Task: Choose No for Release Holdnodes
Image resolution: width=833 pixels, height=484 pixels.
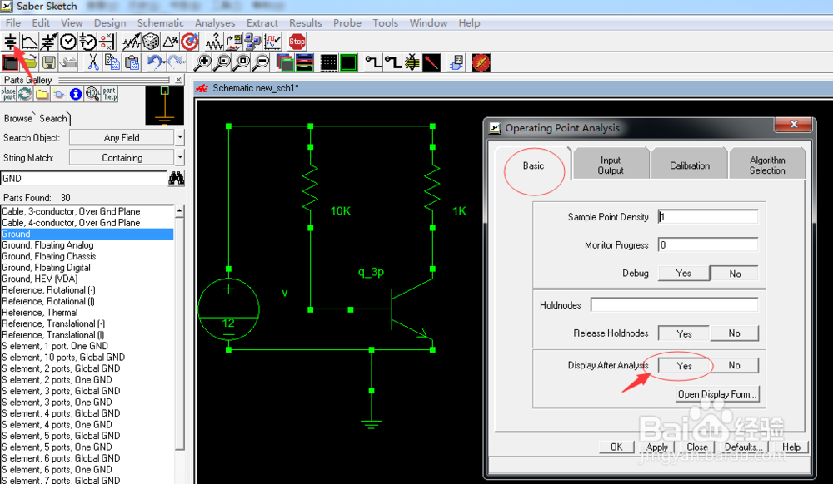Action: [x=734, y=333]
